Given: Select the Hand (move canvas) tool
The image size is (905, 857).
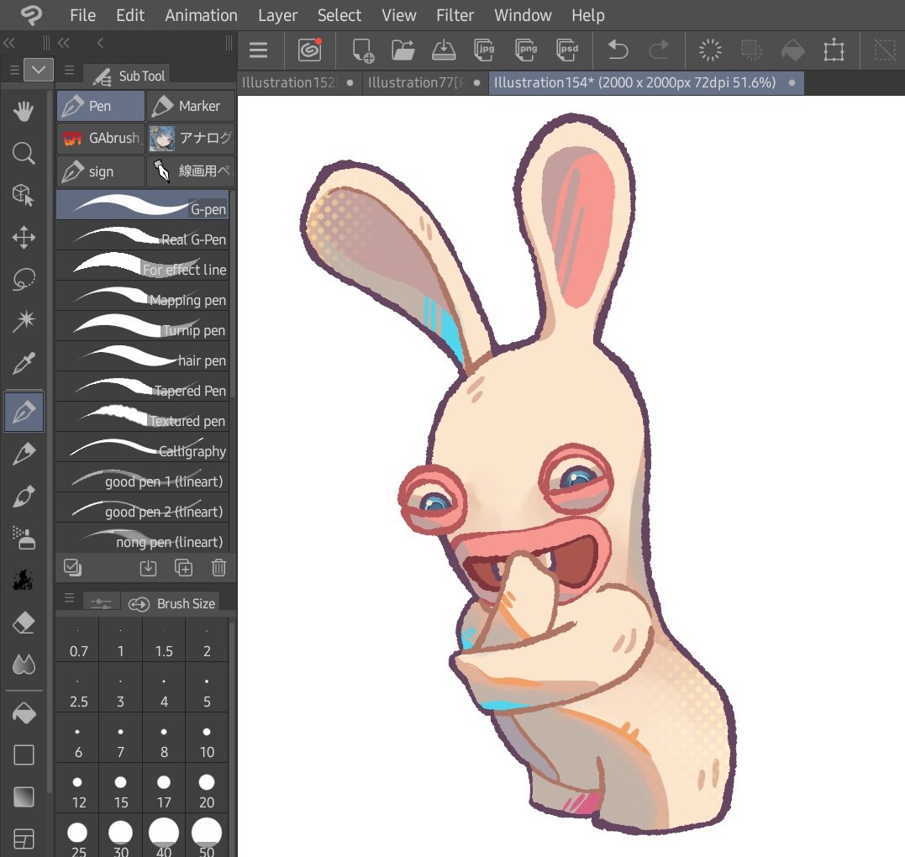Looking at the screenshot, I should tap(24, 112).
